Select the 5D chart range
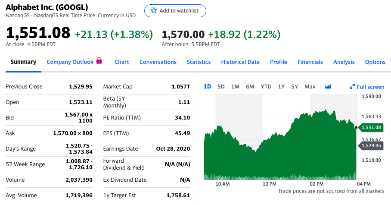The height and width of the screenshot is (205, 391). pyautogui.click(x=221, y=86)
